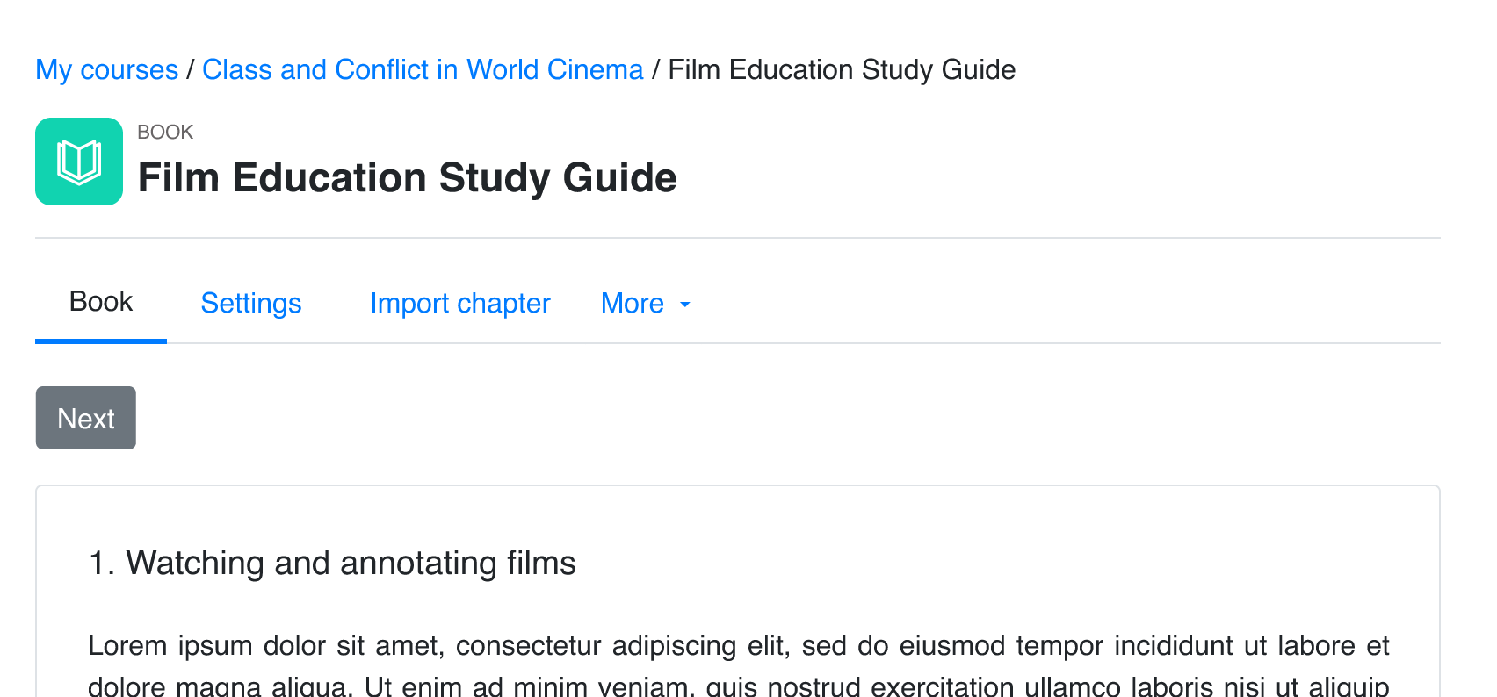The image size is (1497, 697).
Task: Switch to the Settings tab
Action: pos(251,303)
